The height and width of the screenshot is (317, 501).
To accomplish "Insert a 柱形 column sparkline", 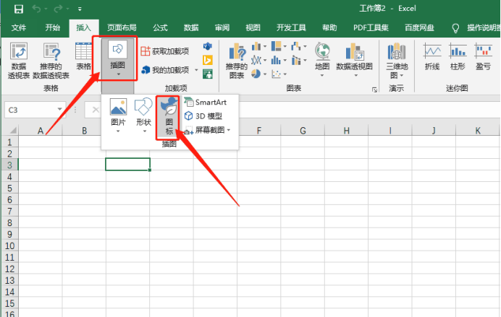I will click(x=458, y=57).
